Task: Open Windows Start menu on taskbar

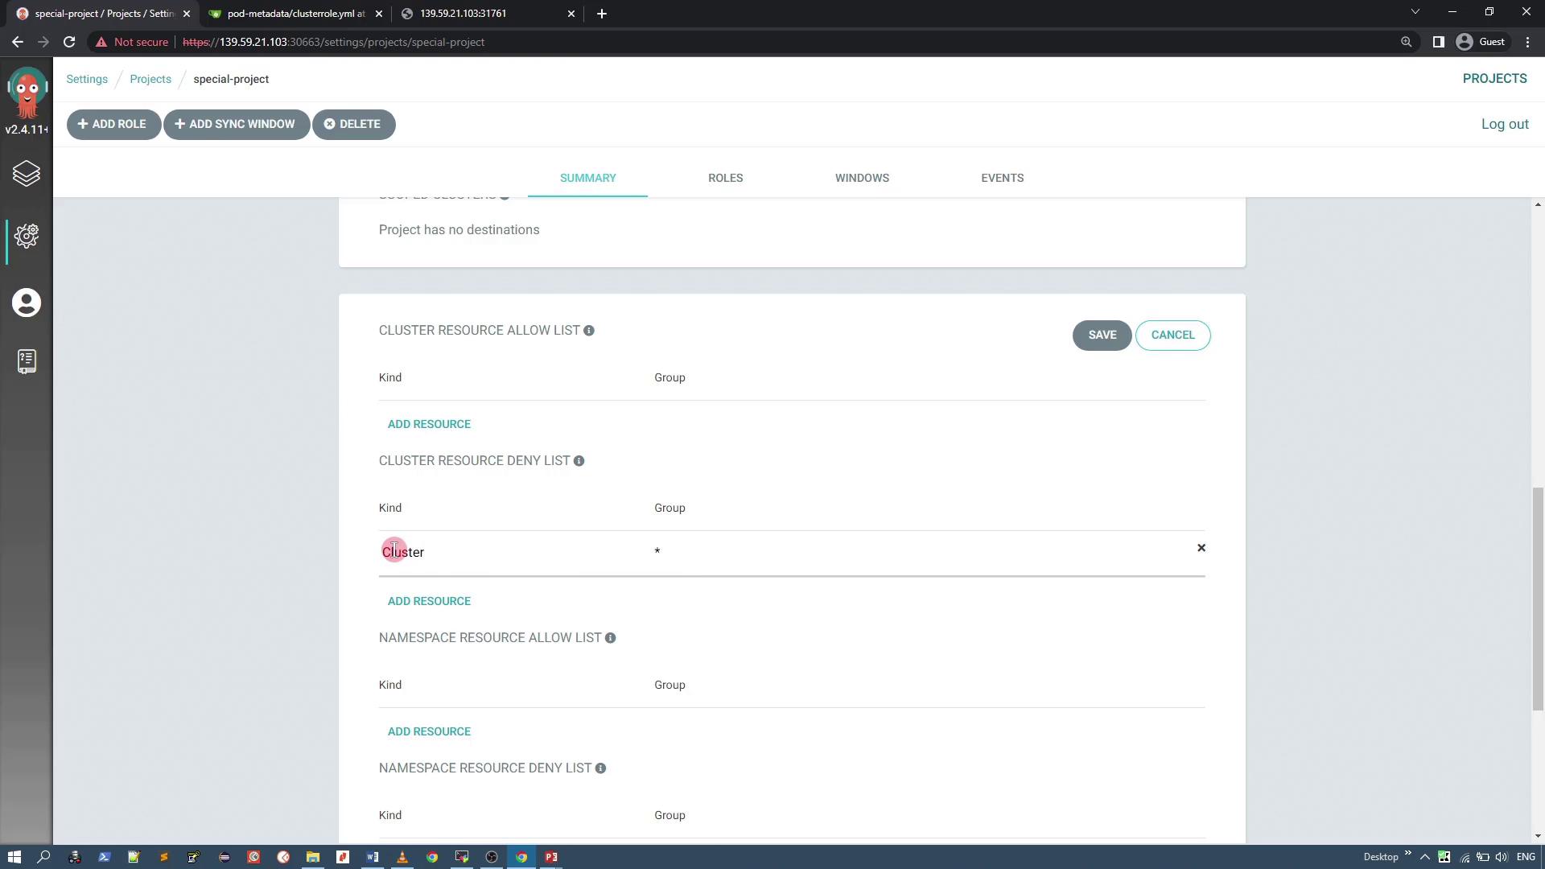Action: coord(14,857)
